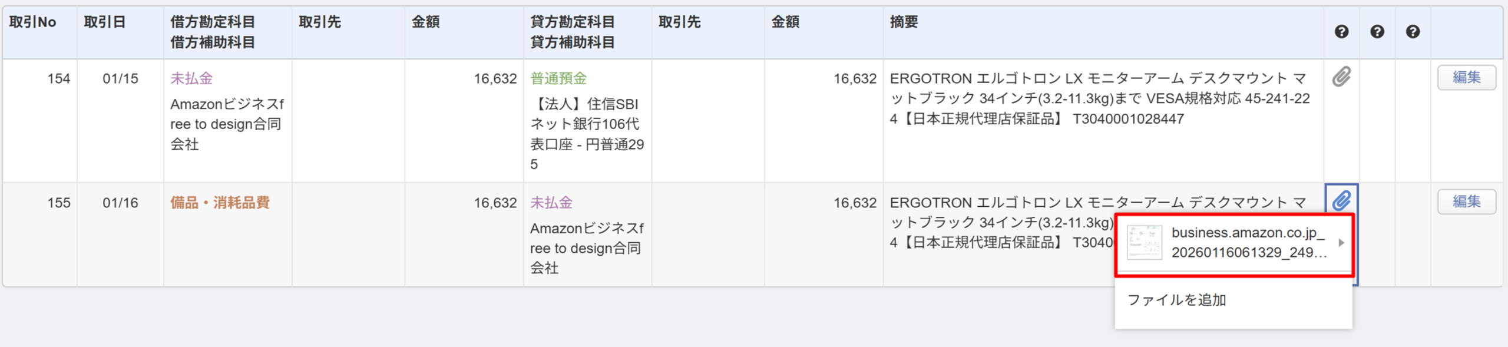Click third question mark help icon
The image size is (1508, 347).
point(1413,32)
